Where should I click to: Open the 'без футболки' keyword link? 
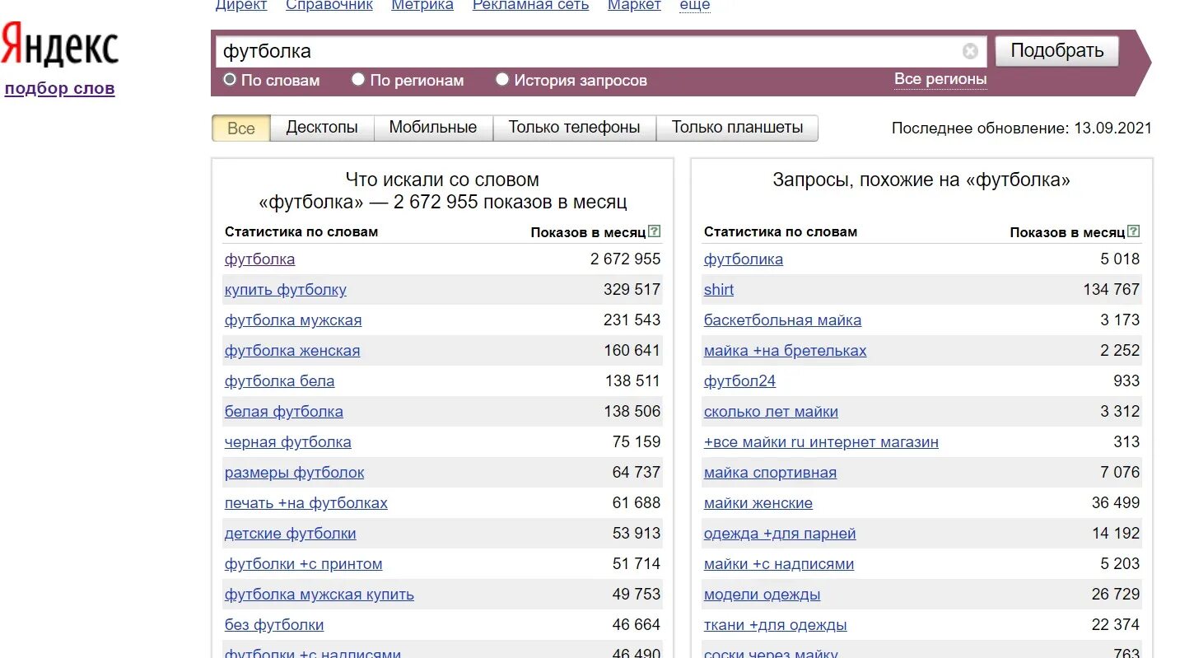tap(274, 625)
